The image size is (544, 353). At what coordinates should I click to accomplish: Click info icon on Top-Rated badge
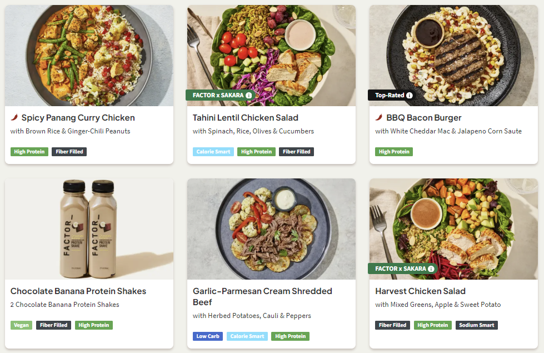point(410,96)
